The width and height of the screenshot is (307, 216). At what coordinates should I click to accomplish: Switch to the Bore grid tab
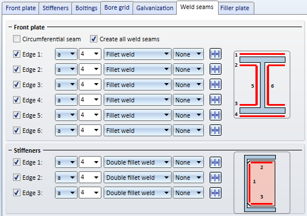117,7
